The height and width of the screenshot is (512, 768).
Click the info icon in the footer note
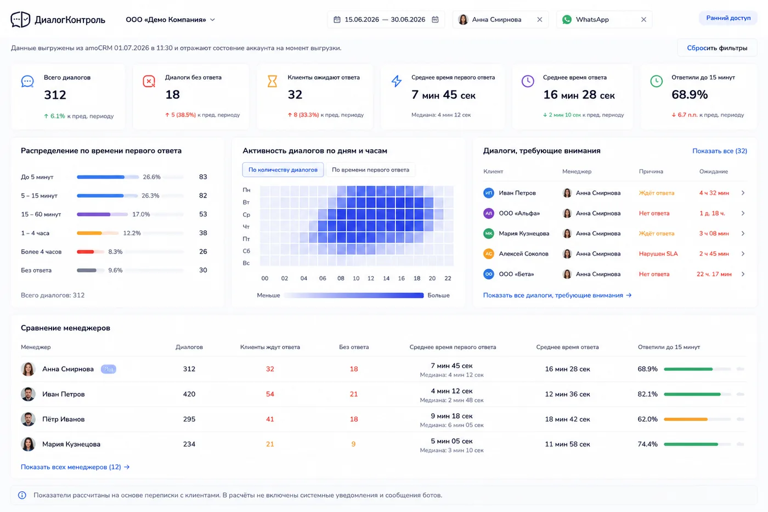22,495
